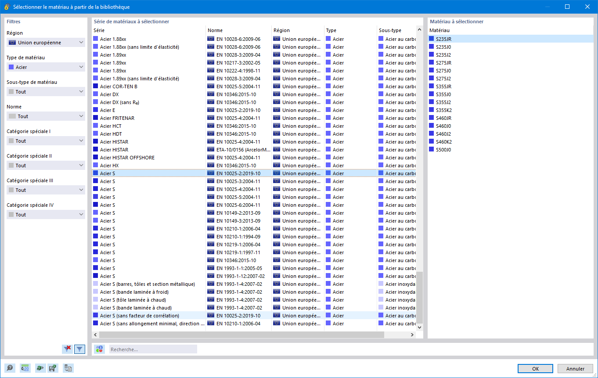Screen dimensions: 598x378
Task: Select material S460K2
Action: 511,142
